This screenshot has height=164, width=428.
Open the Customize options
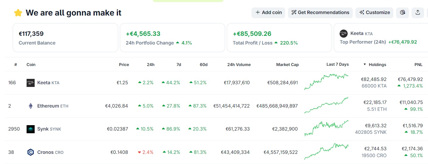pyautogui.click(x=375, y=13)
